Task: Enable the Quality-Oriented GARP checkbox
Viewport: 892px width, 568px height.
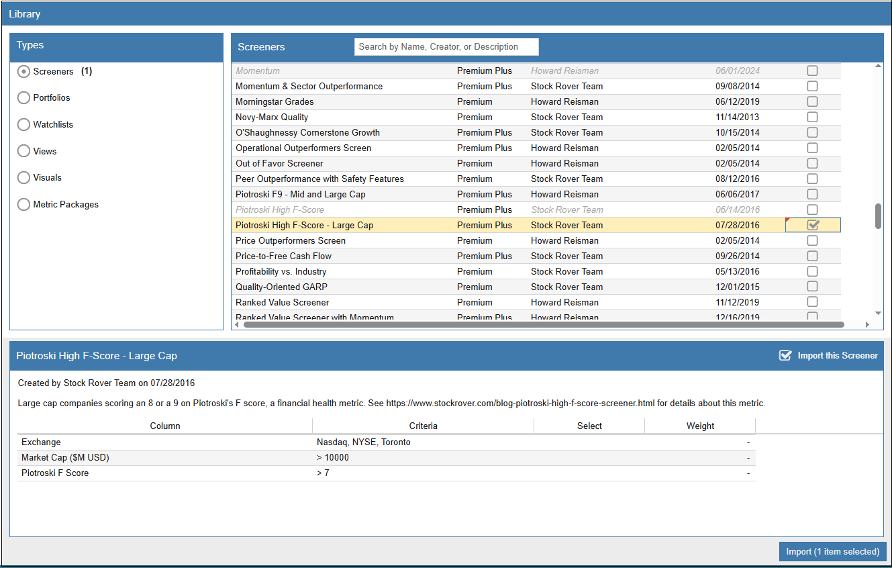Action: tap(812, 287)
